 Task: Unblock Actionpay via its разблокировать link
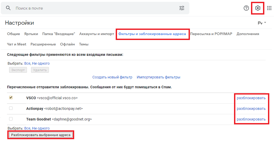pyautogui.click(x=251, y=109)
